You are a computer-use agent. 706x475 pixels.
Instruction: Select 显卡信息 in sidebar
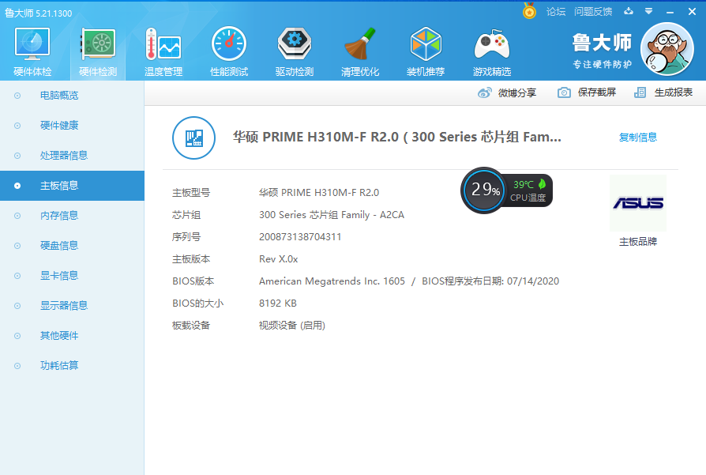pos(72,275)
